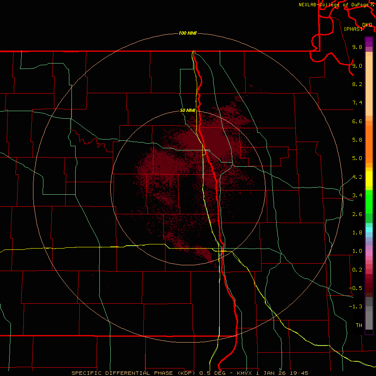Click the NEXLAB-College of DuPage credit text

pos(334,5)
